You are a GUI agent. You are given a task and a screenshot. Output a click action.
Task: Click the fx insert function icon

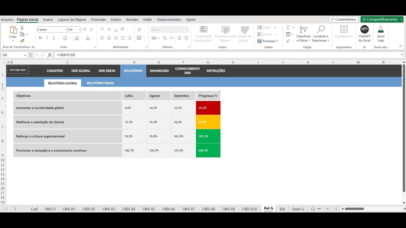(x=49, y=55)
